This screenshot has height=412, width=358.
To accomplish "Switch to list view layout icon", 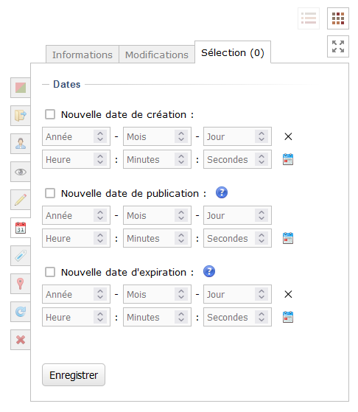I will coord(309,18).
